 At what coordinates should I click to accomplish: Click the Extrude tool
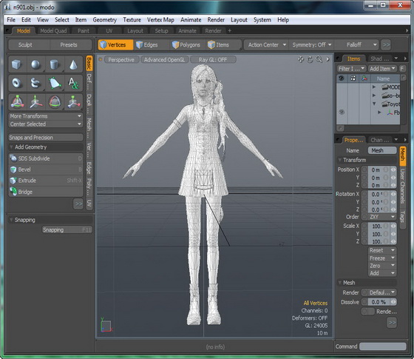pos(46,181)
